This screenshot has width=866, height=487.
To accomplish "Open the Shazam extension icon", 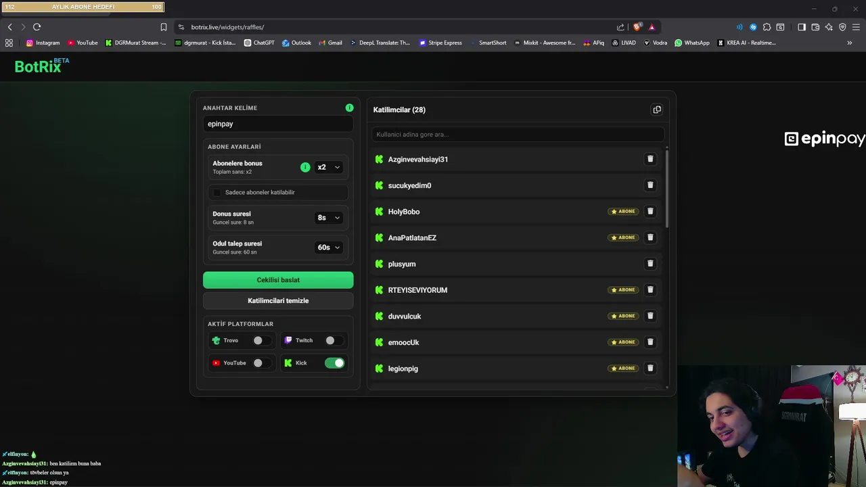I will 753,27.
